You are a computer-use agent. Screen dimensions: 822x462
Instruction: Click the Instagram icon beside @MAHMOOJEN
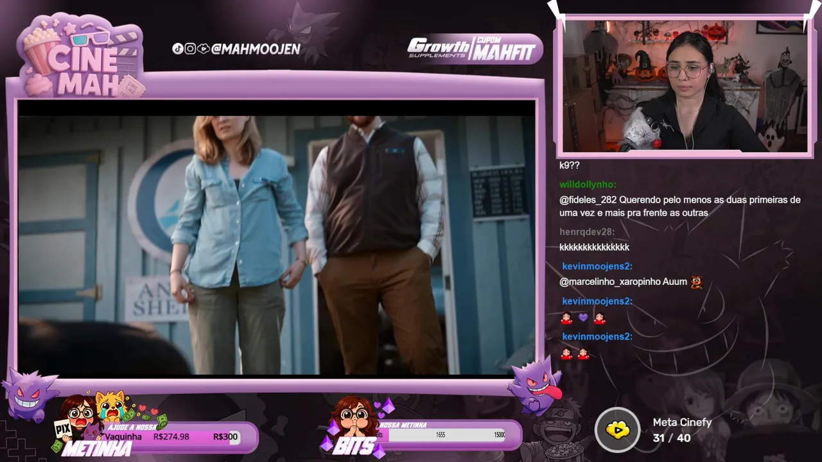[x=190, y=49]
